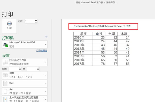
Task: Click the 空调 column header in preview
Action: tap(112, 34)
